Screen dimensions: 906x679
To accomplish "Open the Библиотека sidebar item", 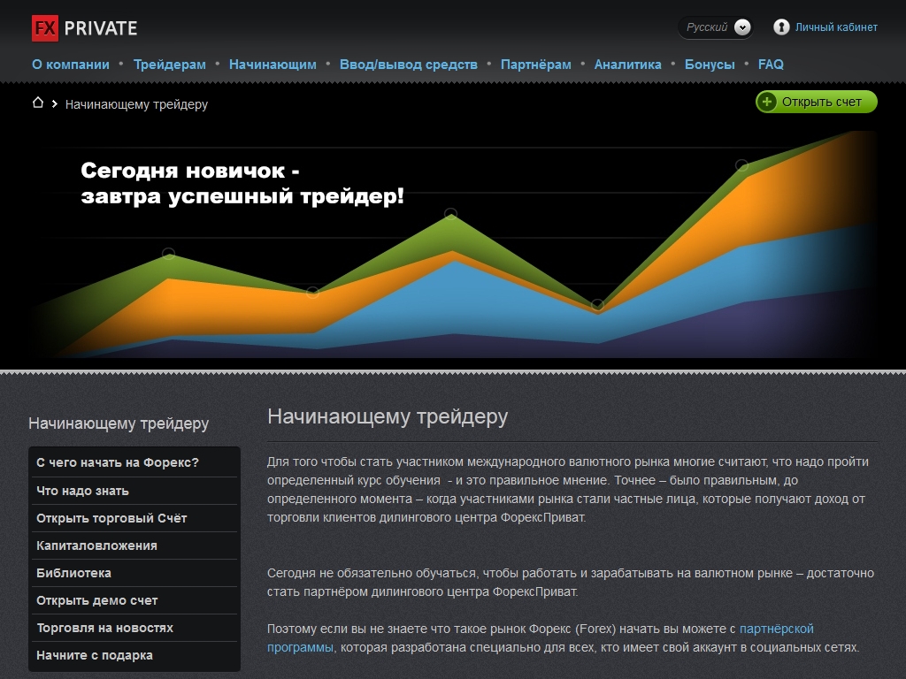I will point(73,573).
